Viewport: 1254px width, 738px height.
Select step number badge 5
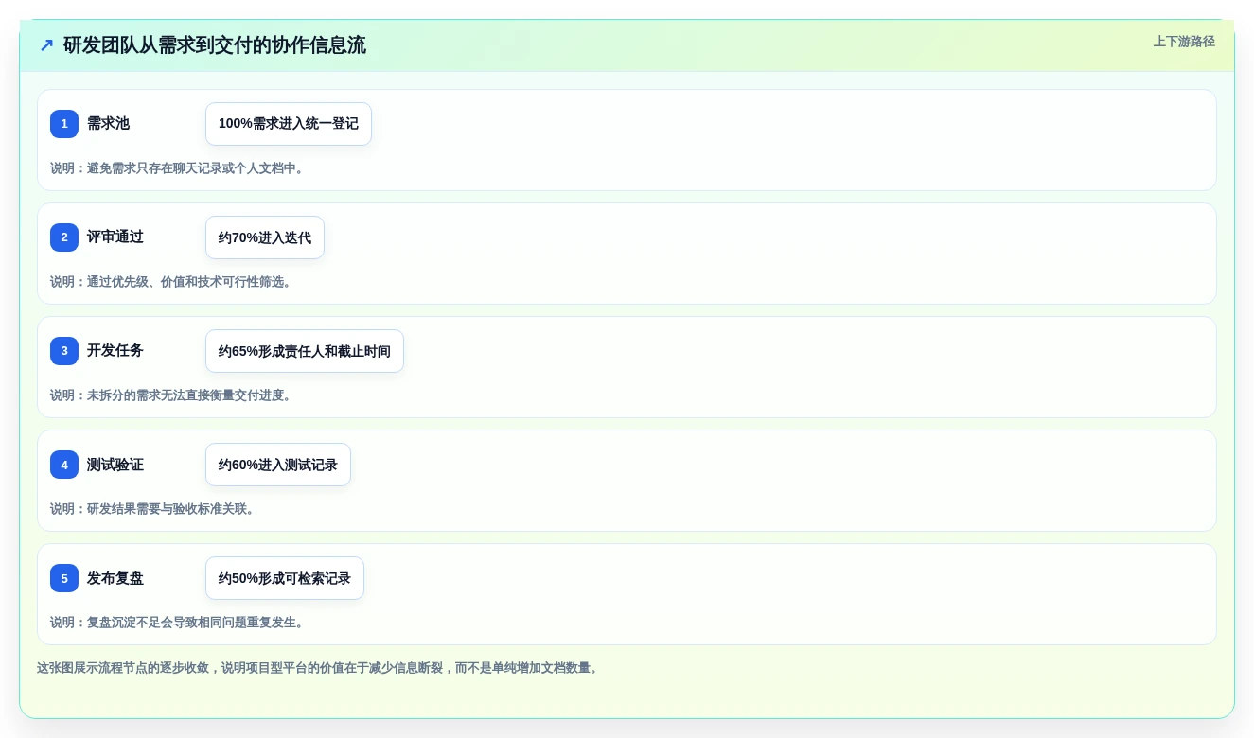click(64, 578)
